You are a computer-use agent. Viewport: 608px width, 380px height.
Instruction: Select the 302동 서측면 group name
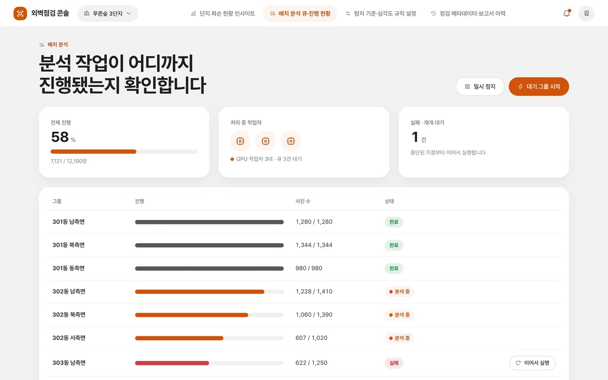point(69,338)
